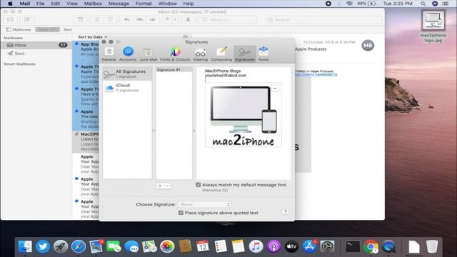Open the File menu
This screenshot has height=257, width=457.
40,4
